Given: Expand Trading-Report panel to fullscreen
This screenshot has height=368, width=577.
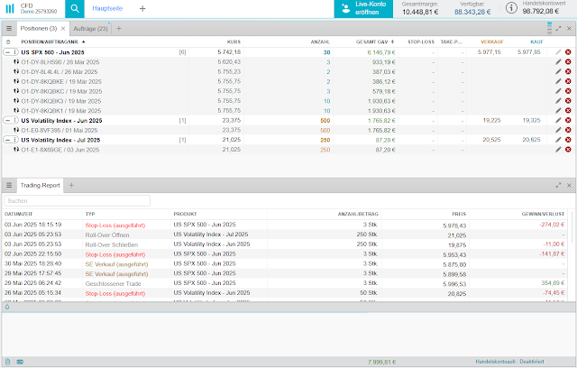Looking at the screenshot, I should pos(558,185).
